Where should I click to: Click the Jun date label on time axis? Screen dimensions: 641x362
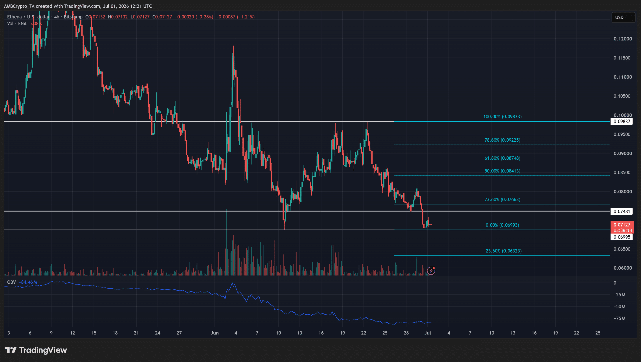tap(215, 333)
